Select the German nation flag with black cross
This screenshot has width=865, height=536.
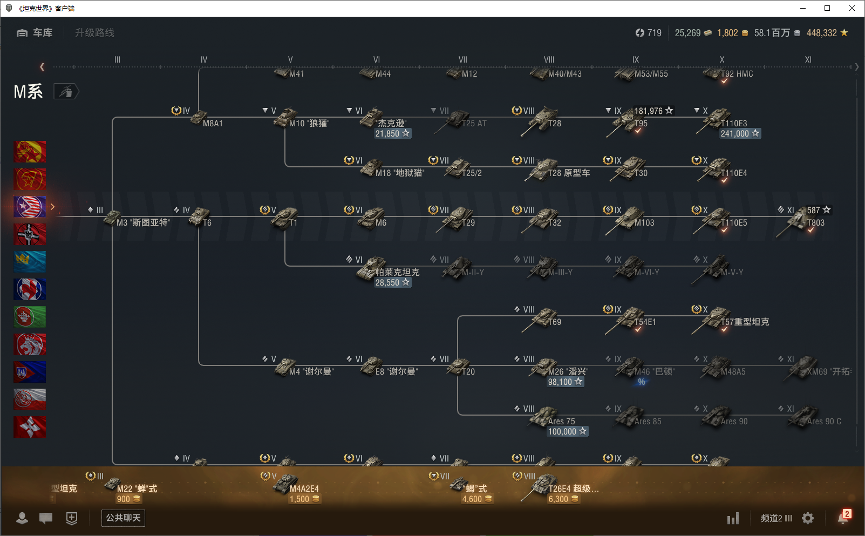point(30,234)
